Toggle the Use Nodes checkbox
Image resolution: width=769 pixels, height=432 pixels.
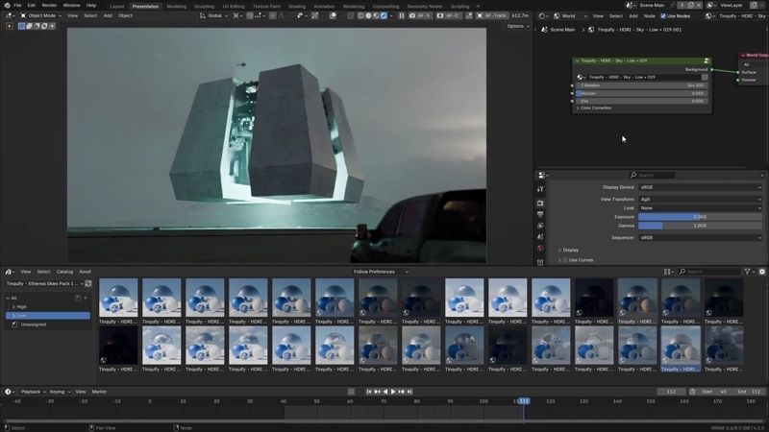pos(663,15)
